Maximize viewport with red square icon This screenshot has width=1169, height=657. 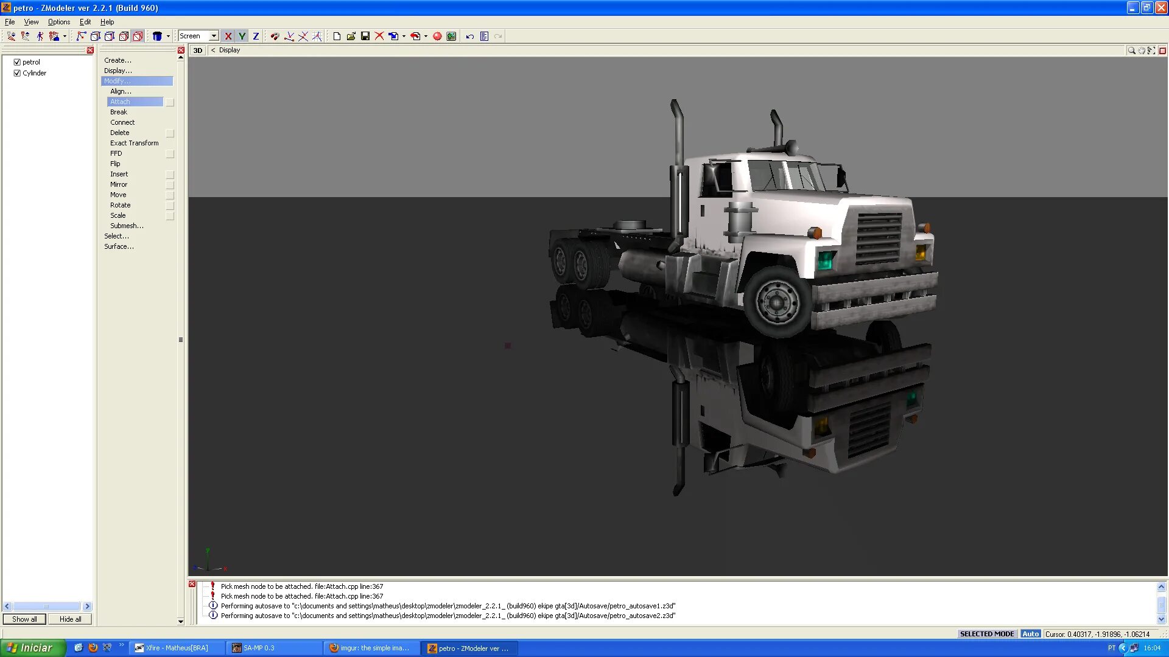click(x=1162, y=50)
